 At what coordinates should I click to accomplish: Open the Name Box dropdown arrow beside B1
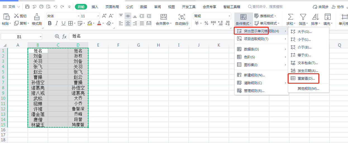click(40, 37)
